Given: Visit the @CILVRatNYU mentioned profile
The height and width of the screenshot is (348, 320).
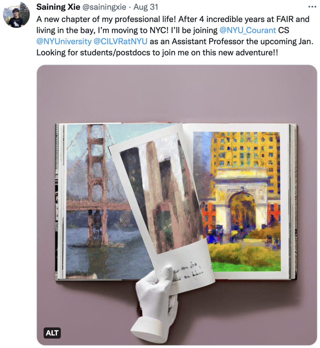Looking at the screenshot, I should [x=121, y=41].
